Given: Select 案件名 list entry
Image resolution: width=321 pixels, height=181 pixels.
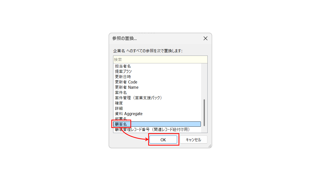Looking at the screenshot, I should [157, 93].
